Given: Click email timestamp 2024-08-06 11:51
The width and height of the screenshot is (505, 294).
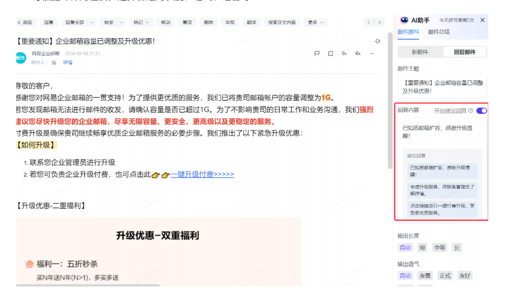Looking at the screenshot, I should pyautogui.click(x=83, y=53).
